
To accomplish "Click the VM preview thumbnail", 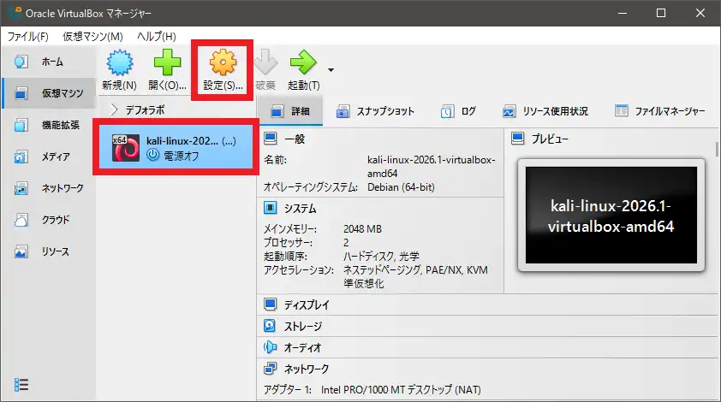I will pyautogui.click(x=611, y=215).
